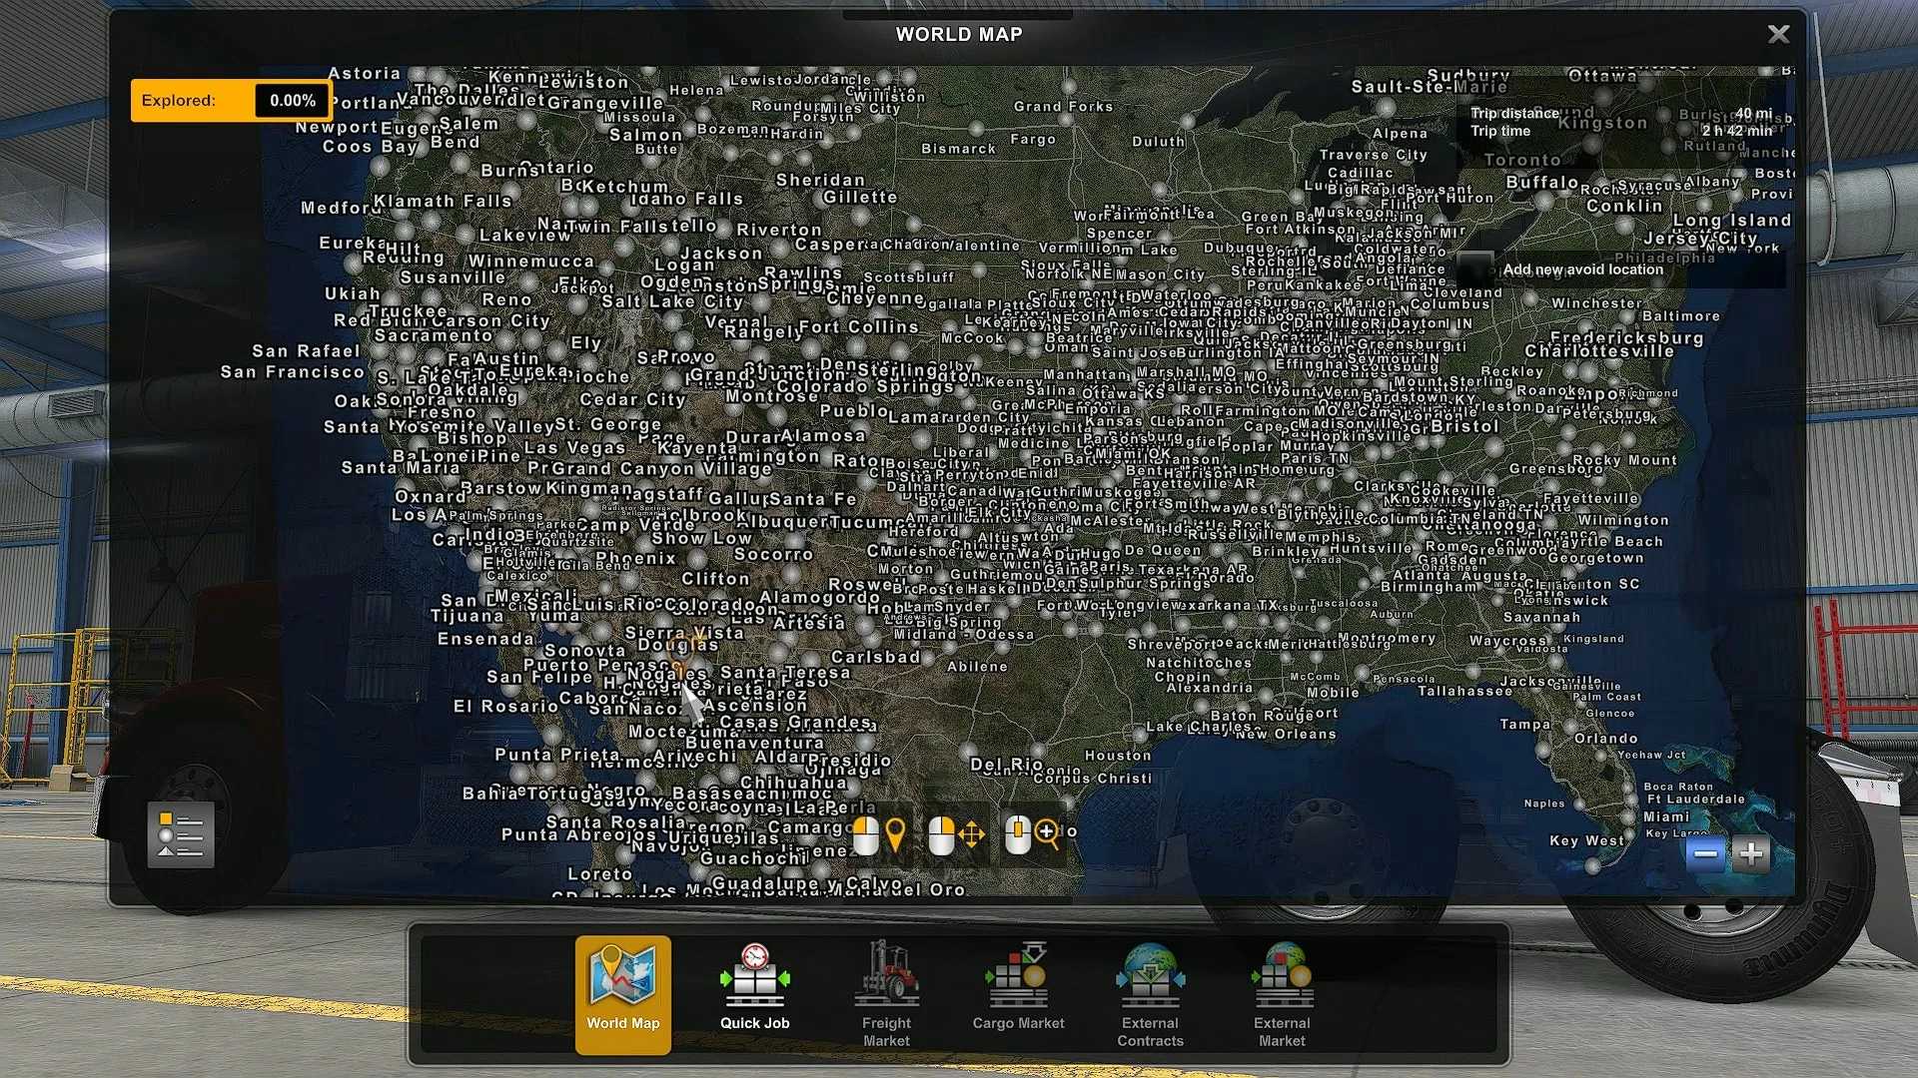The width and height of the screenshot is (1918, 1078).
Task: Click the scroll zoom mouse hint icon
Action: pos(1031,834)
